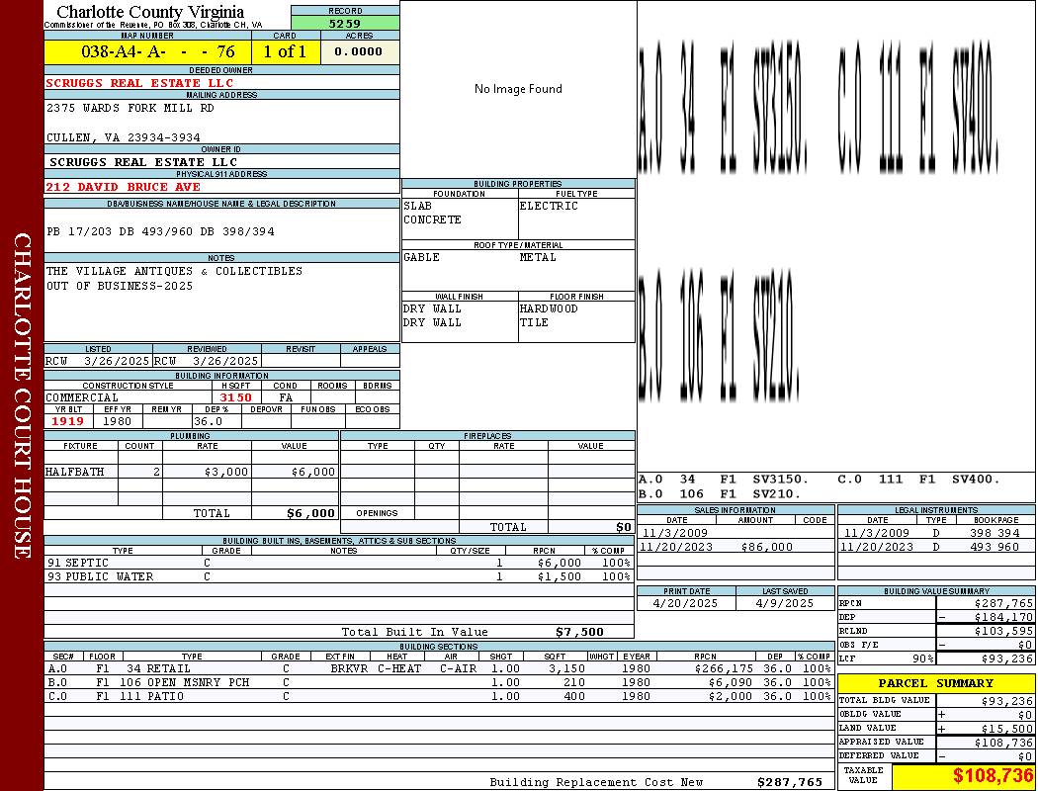
Task: Click the HALFBATH fixture row
Action: point(192,472)
